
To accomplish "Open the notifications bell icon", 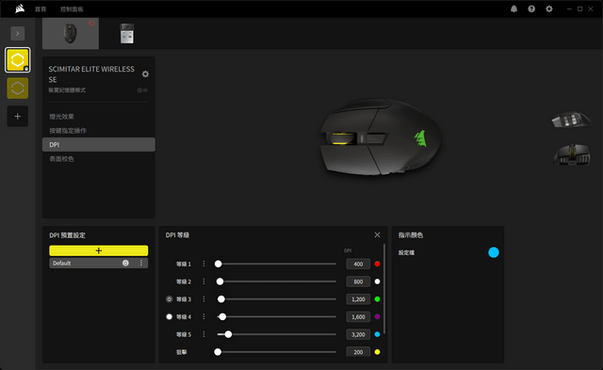I will [x=513, y=8].
